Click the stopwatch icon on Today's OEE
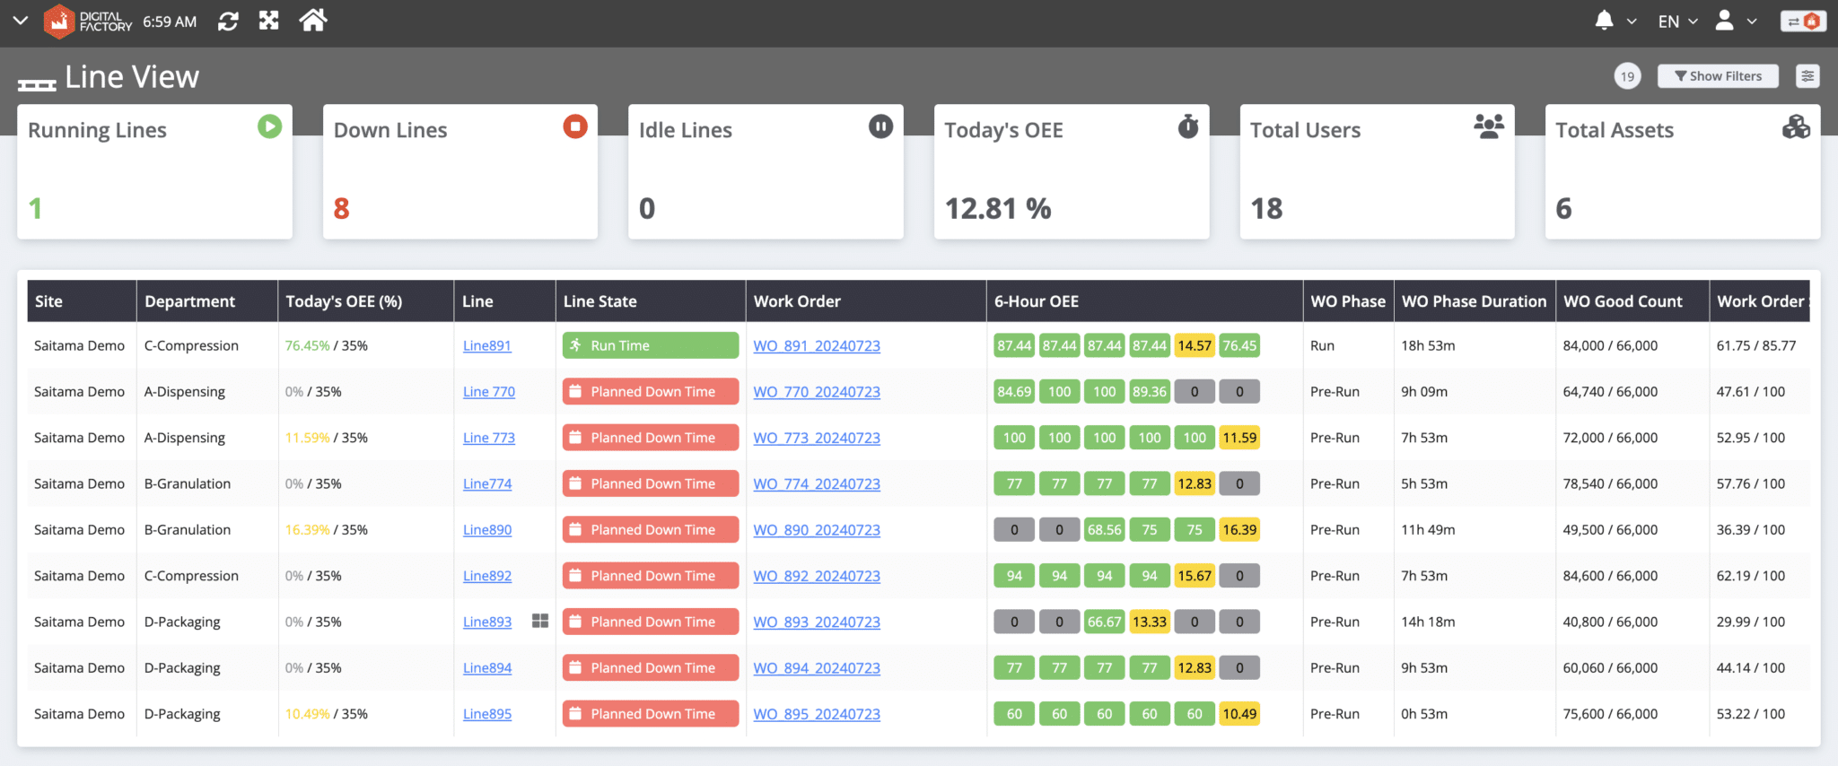The image size is (1838, 766). click(1188, 126)
